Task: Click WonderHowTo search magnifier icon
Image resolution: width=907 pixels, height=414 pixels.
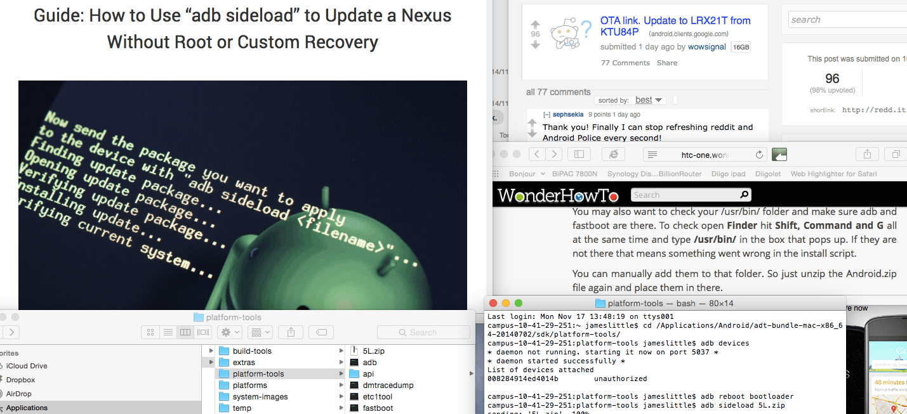Action: [x=745, y=195]
